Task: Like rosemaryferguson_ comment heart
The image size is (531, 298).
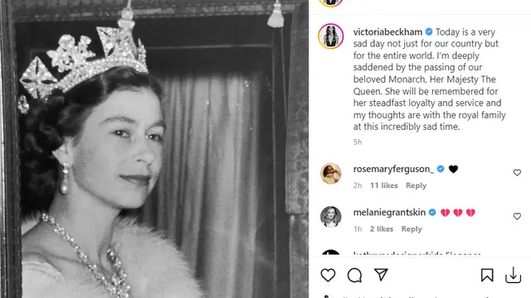Action: pos(517,173)
